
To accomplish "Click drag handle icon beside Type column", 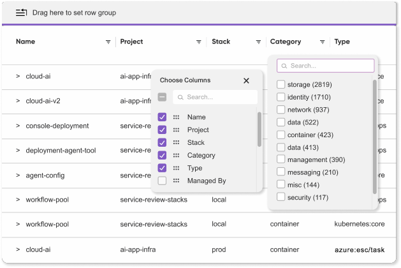I will (176, 168).
